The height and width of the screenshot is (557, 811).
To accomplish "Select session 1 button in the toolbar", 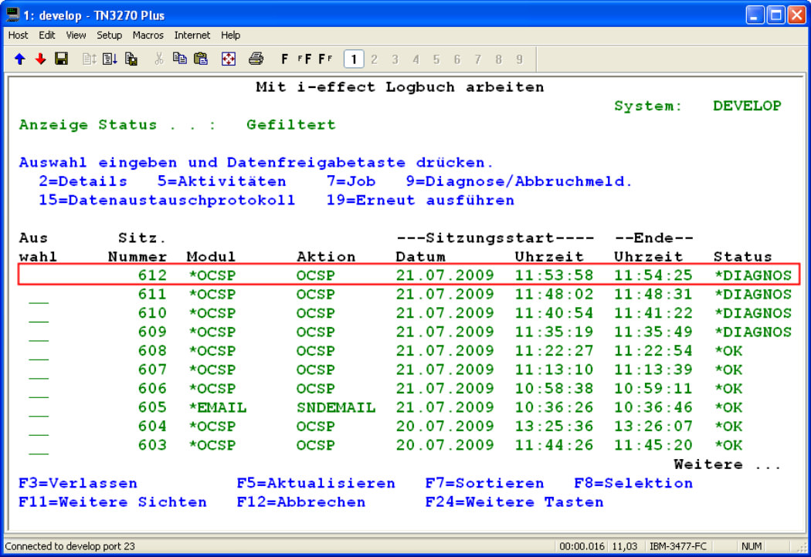I will click(354, 59).
